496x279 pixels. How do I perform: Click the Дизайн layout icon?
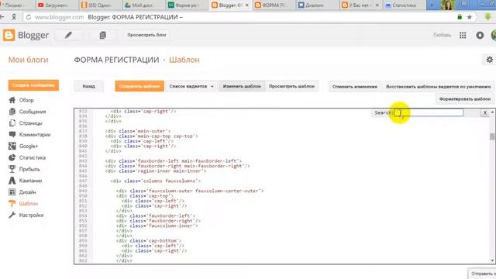tap(12, 192)
